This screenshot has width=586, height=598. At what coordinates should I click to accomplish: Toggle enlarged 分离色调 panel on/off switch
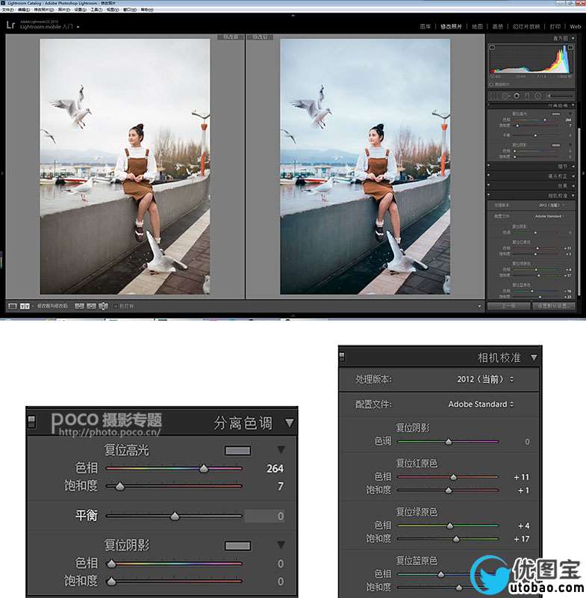click(31, 422)
